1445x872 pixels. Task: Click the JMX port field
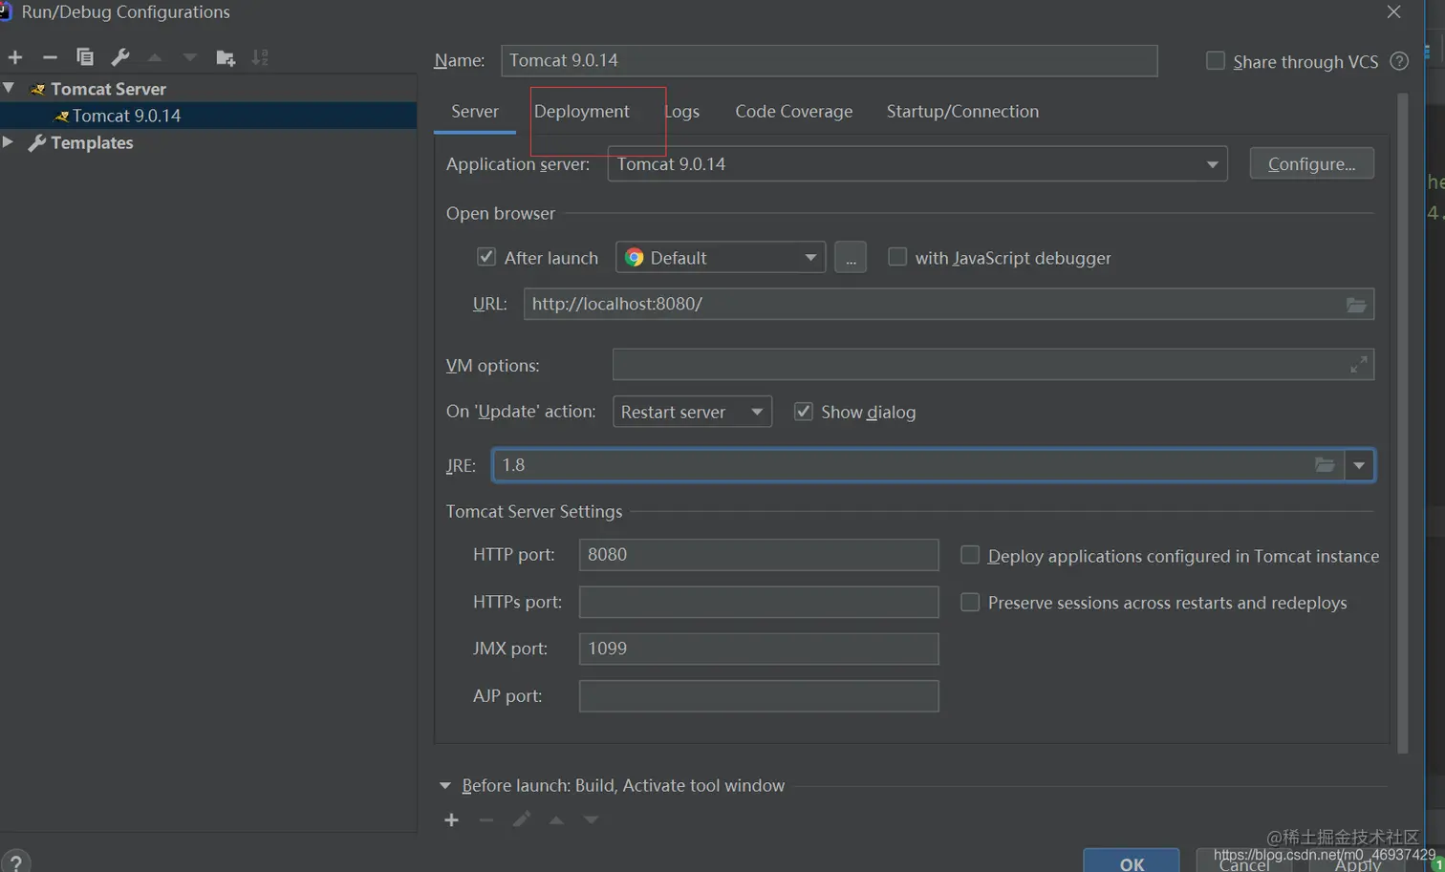click(x=759, y=649)
